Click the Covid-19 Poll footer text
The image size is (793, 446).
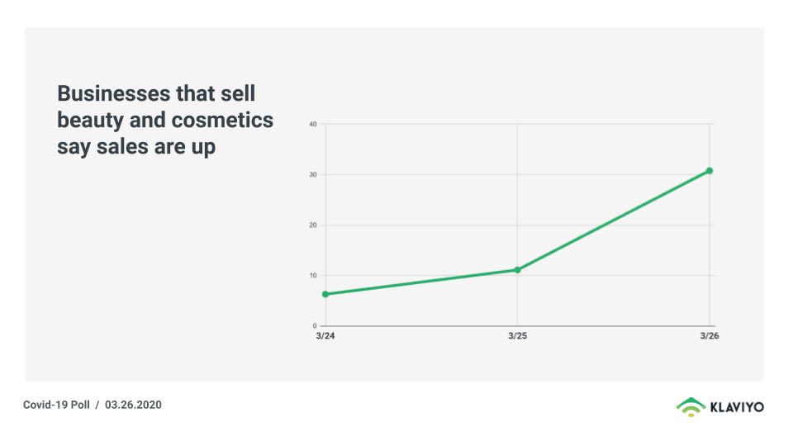pos(56,405)
